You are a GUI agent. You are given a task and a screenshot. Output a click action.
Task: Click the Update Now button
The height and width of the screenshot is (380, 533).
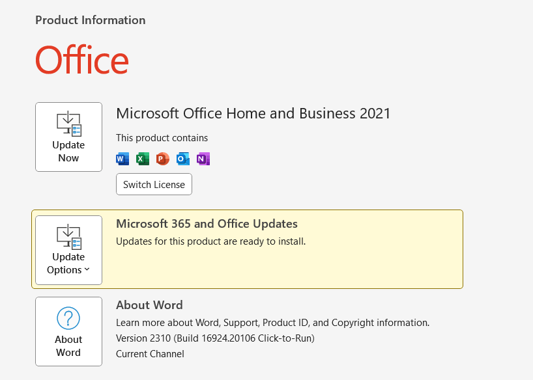(x=68, y=137)
